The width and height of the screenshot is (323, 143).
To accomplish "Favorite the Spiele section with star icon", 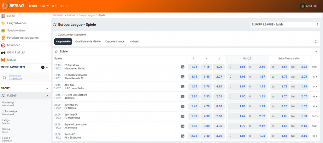I will click(x=56, y=52).
